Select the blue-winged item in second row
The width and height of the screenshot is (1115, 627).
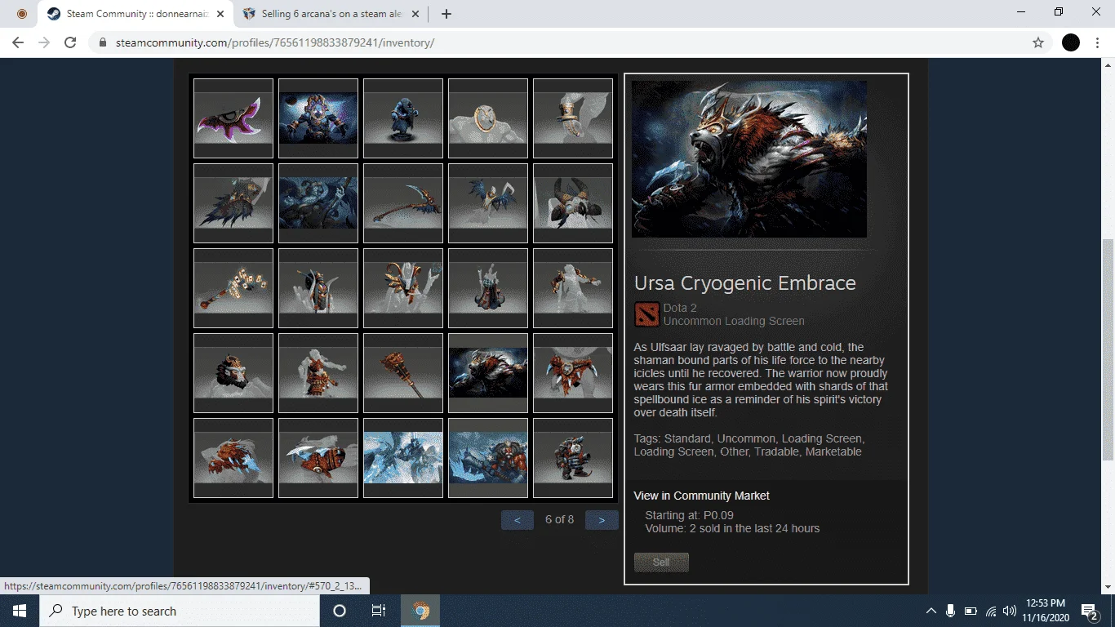coord(488,203)
